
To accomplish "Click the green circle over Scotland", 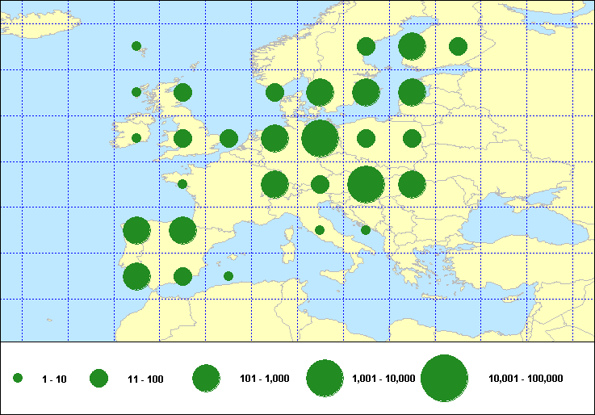I will pos(182,92).
